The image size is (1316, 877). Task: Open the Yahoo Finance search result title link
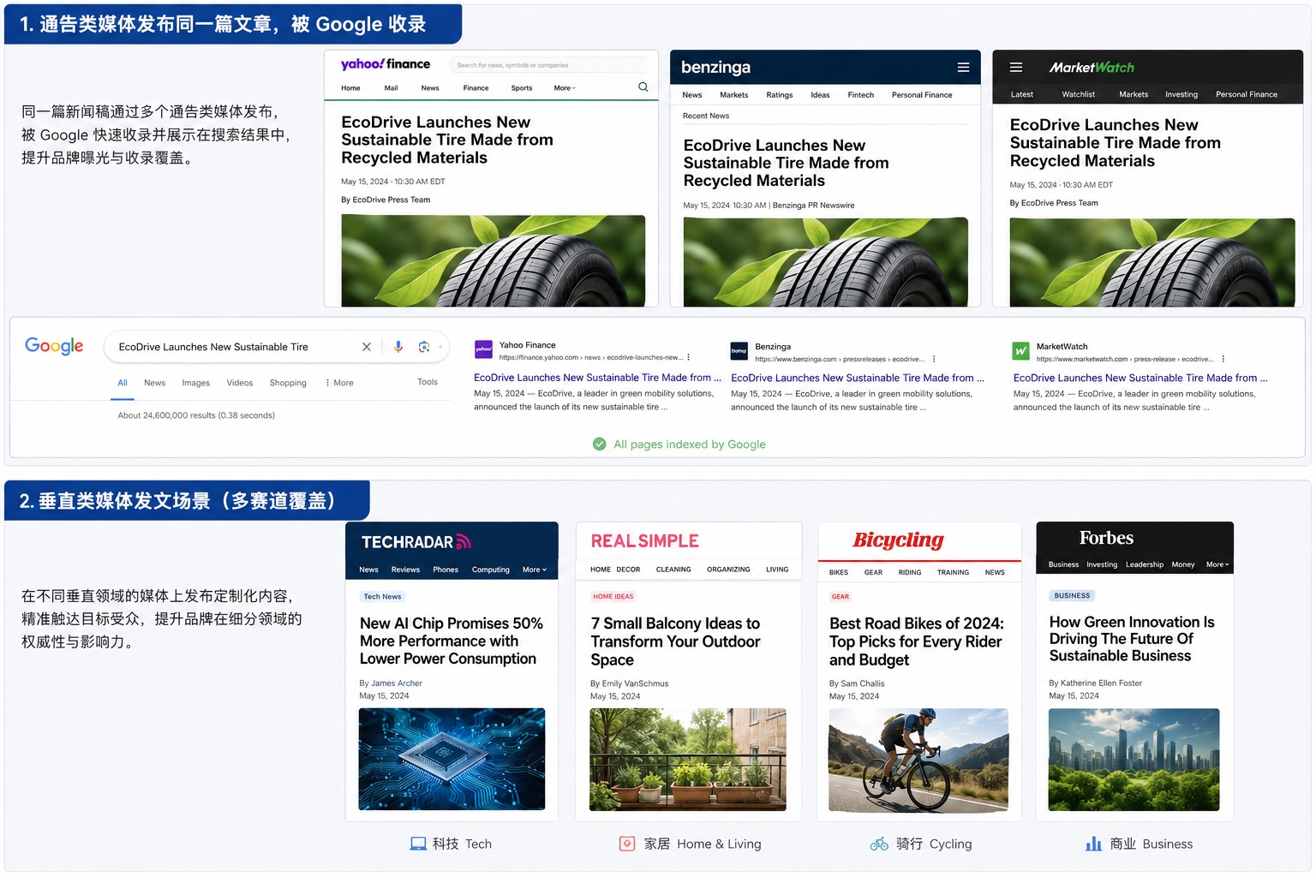point(597,377)
